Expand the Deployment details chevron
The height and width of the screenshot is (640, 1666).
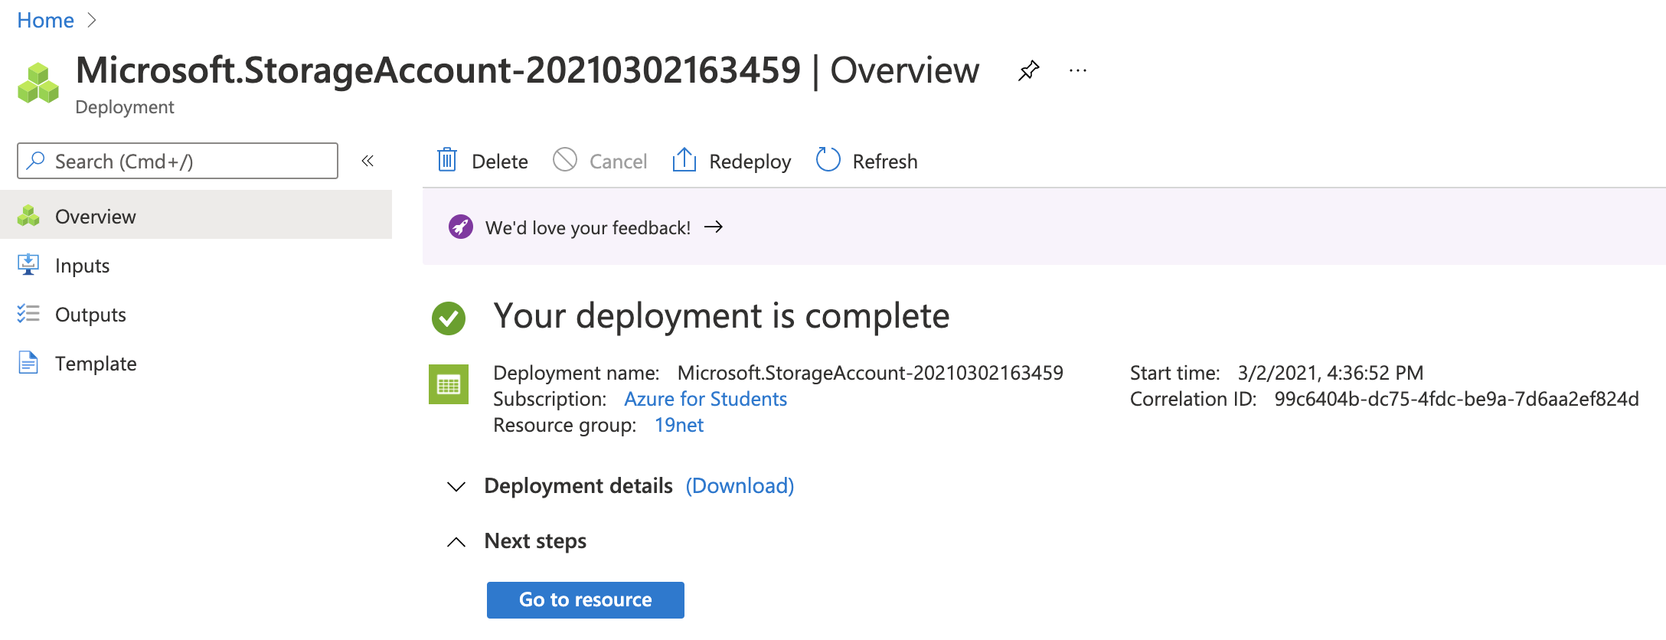pyautogui.click(x=456, y=486)
